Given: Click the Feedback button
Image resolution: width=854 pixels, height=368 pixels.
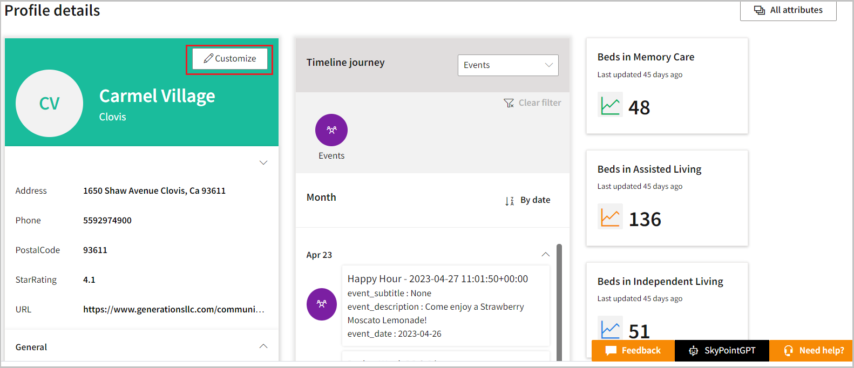Looking at the screenshot, I should tap(633, 351).
